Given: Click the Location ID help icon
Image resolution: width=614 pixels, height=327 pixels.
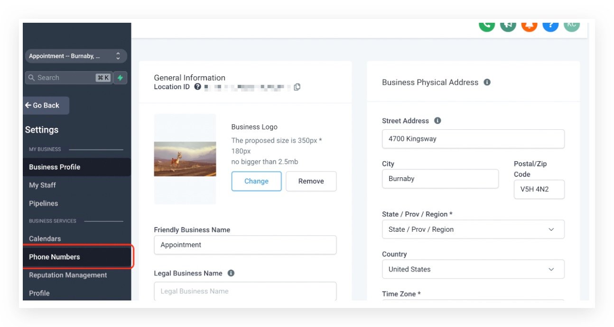Looking at the screenshot, I should (x=197, y=87).
